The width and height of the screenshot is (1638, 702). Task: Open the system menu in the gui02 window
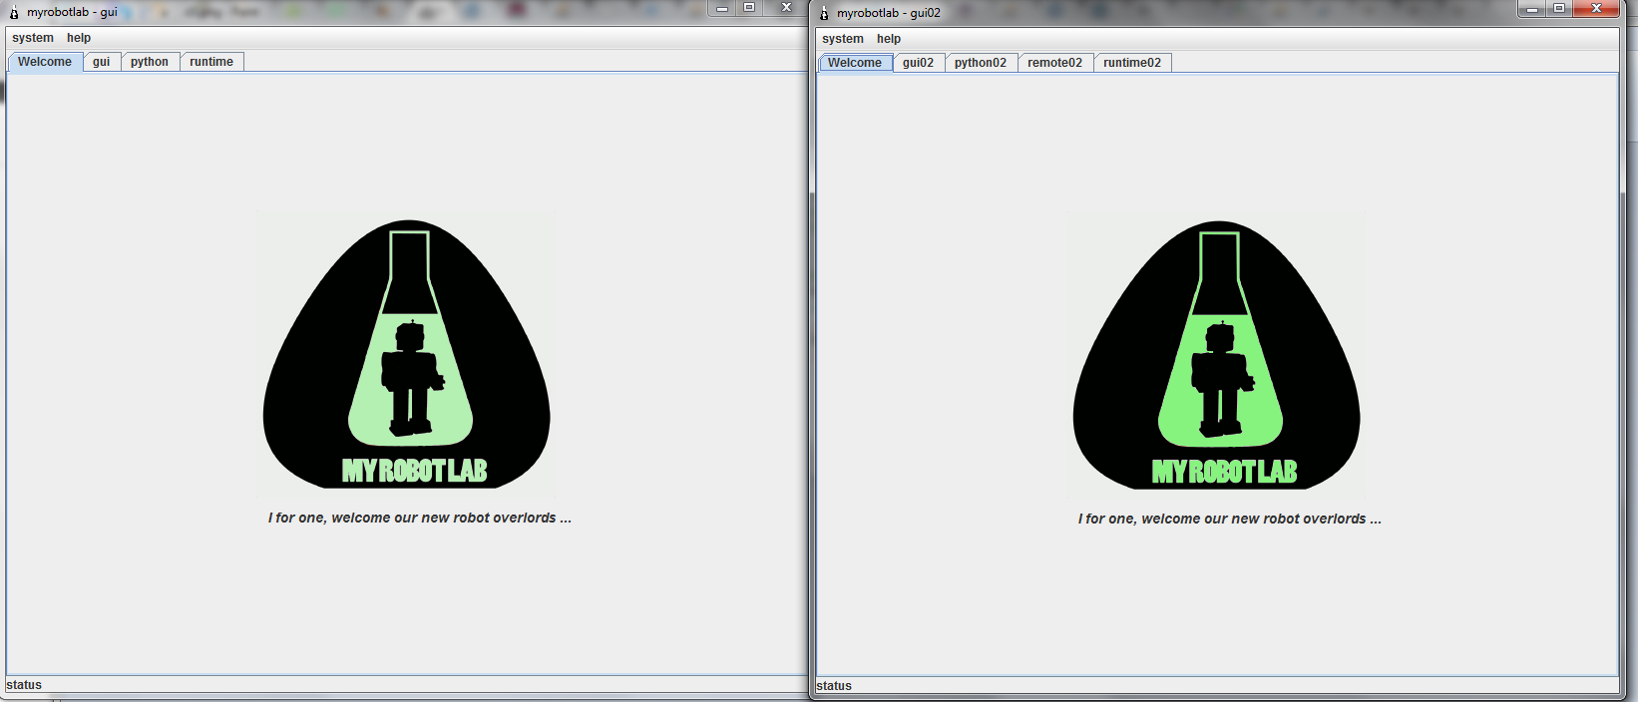click(x=843, y=39)
